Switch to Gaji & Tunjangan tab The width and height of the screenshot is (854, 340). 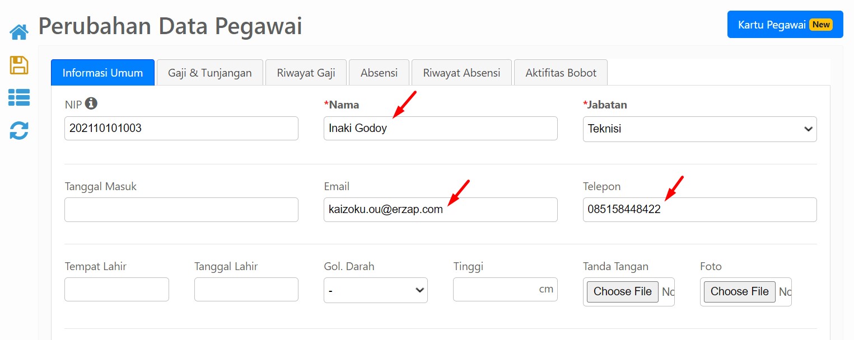(210, 73)
